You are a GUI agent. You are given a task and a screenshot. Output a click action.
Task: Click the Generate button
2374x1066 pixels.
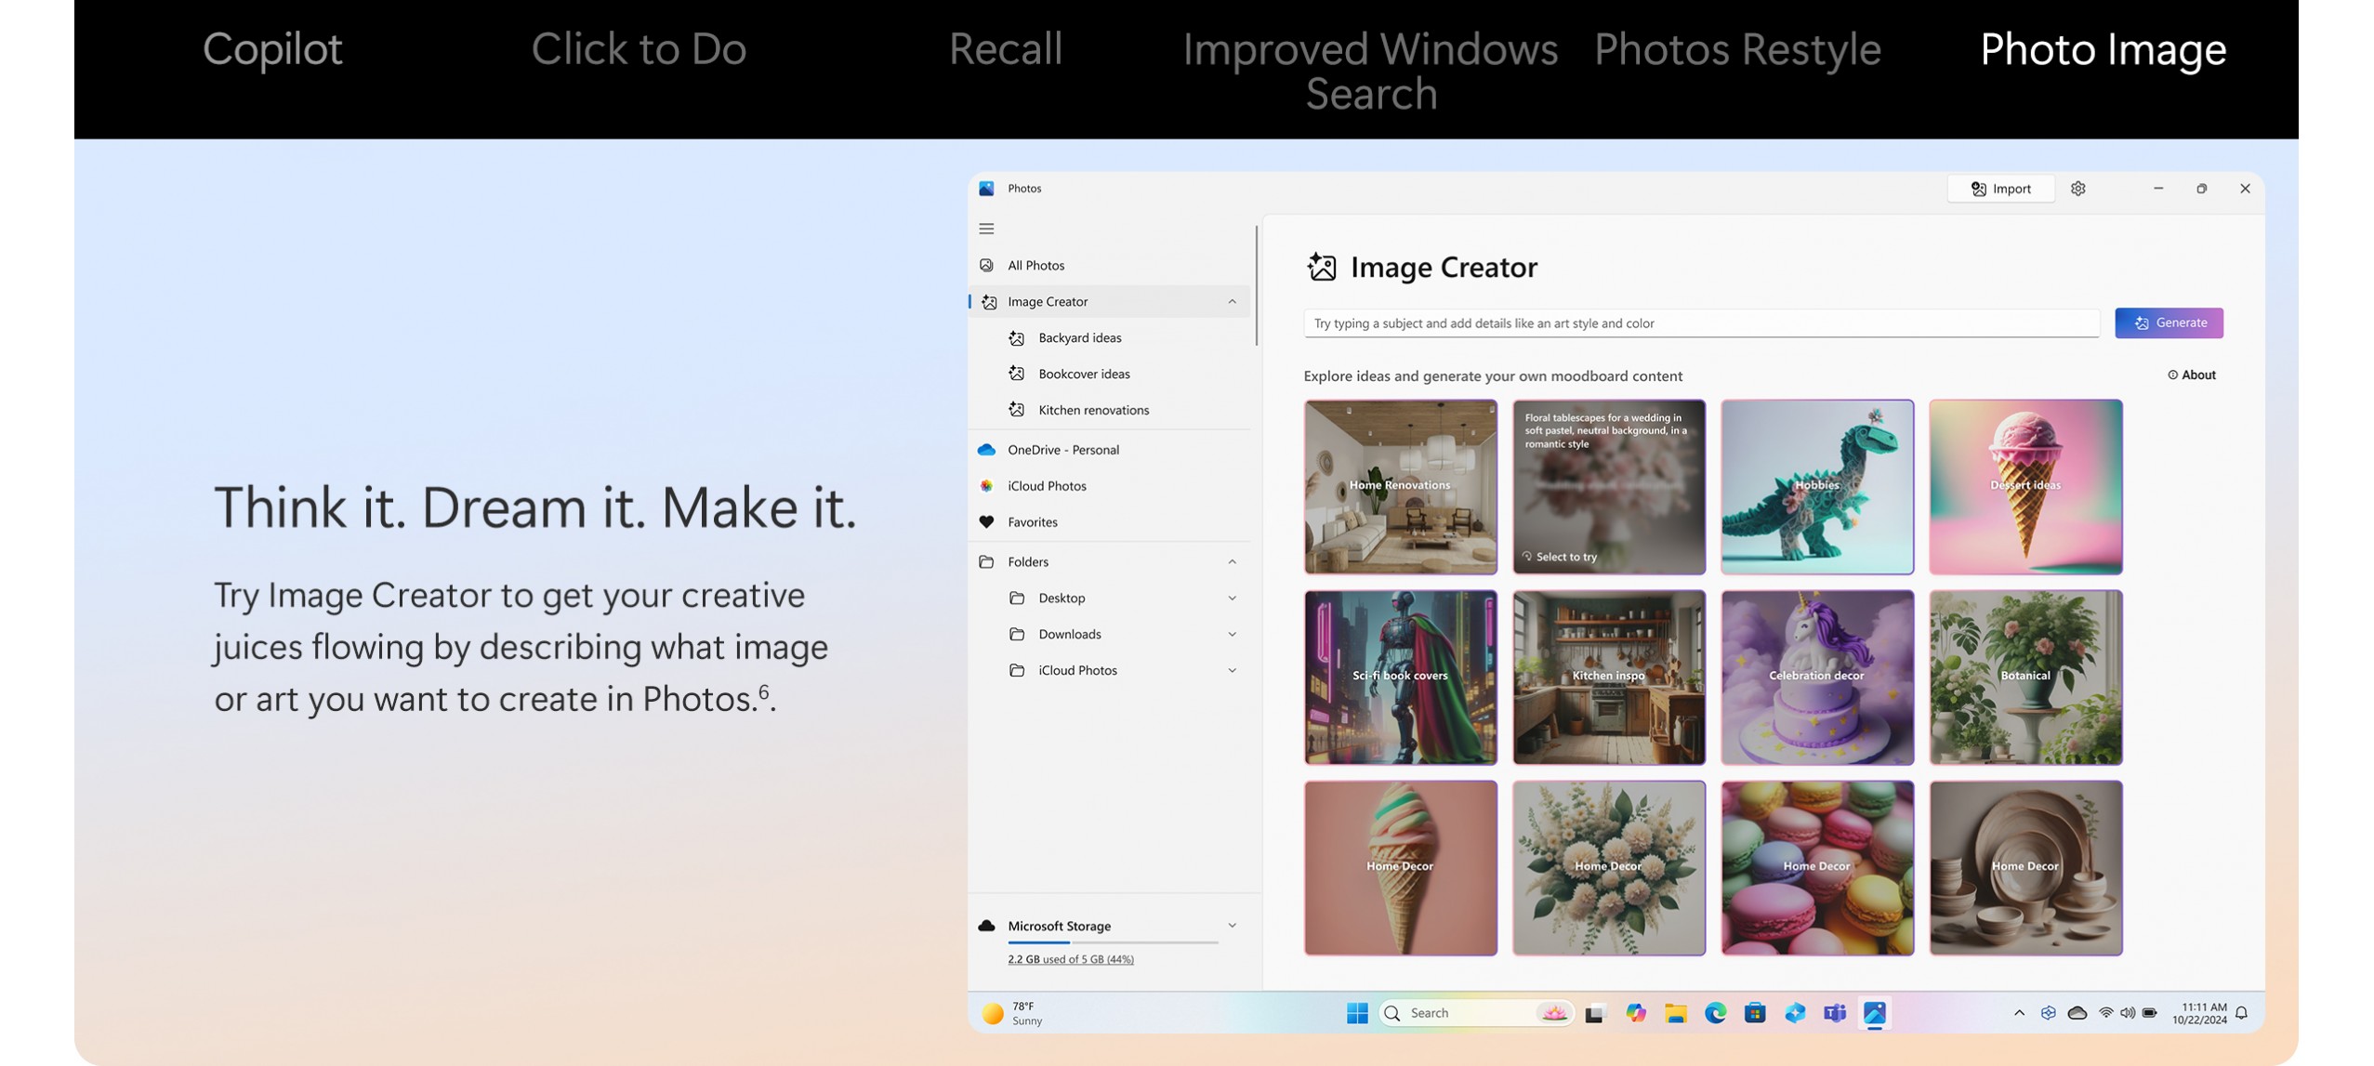pyautogui.click(x=2169, y=323)
